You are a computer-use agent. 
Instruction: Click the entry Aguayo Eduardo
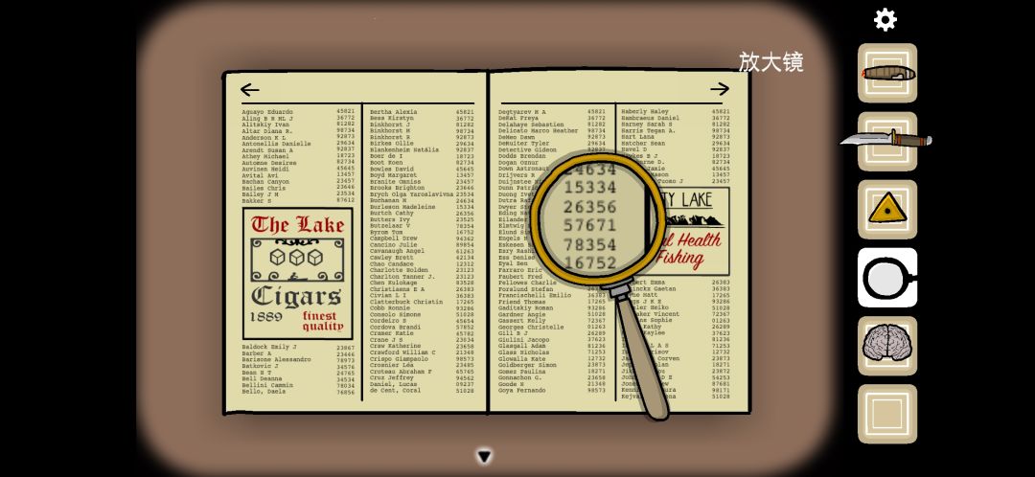[267, 112]
